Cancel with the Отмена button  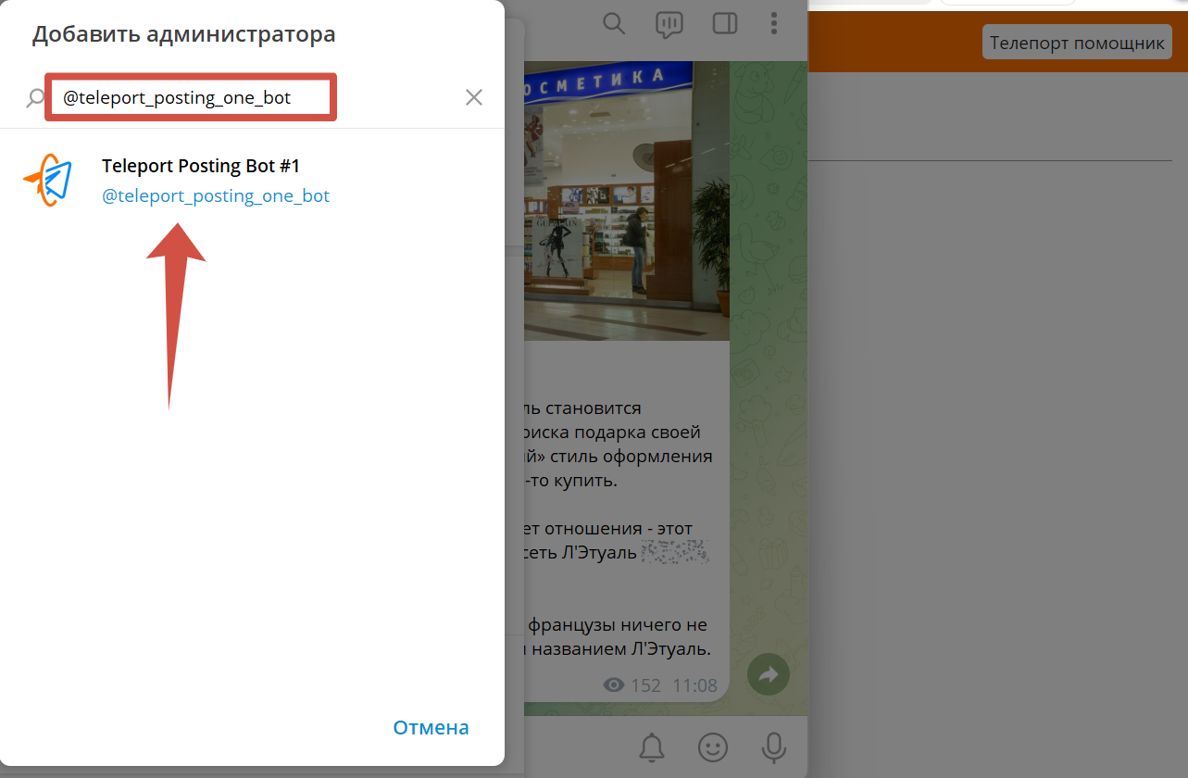pyautogui.click(x=431, y=728)
